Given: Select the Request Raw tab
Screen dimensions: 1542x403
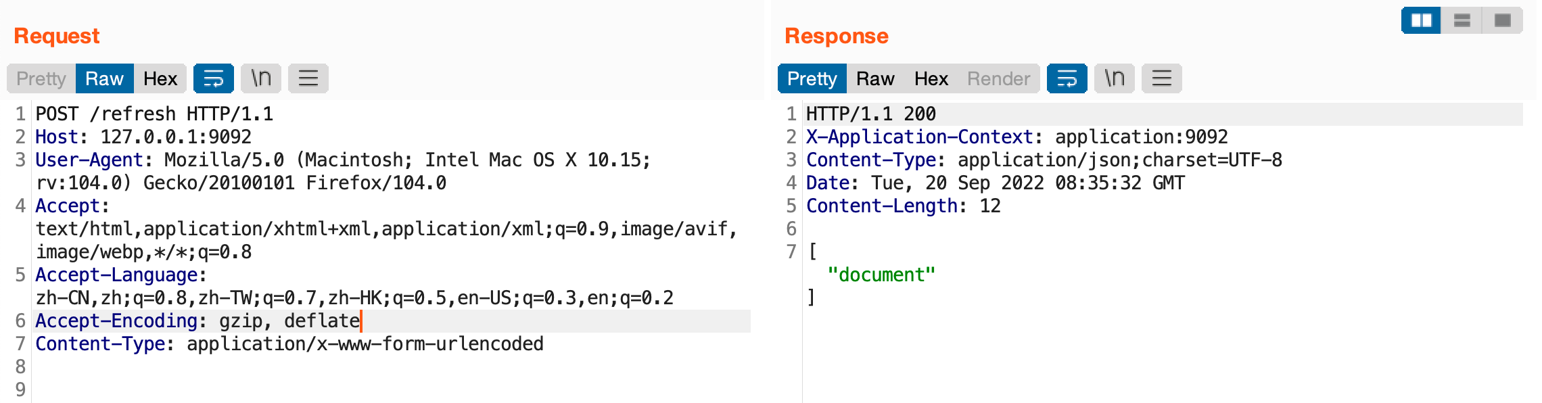Looking at the screenshot, I should click(104, 78).
